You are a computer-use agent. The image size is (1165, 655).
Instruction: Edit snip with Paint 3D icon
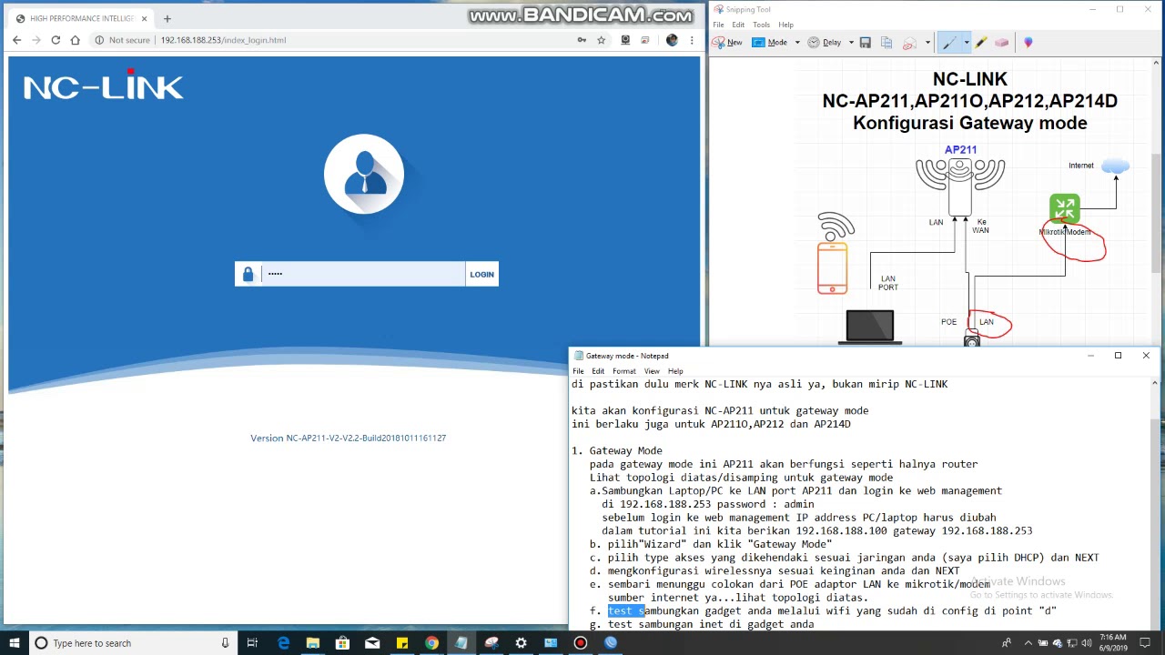[1028, 43]
